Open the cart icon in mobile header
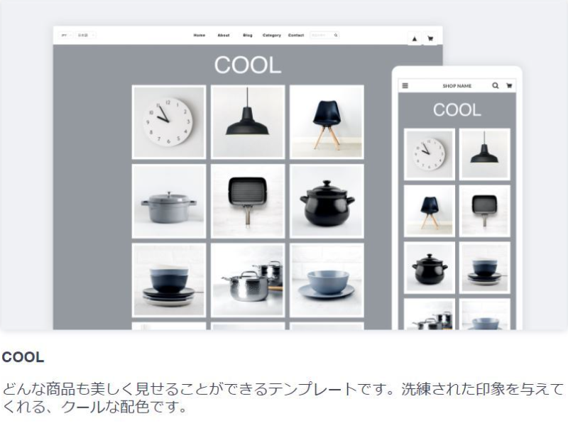 (510, 86)
